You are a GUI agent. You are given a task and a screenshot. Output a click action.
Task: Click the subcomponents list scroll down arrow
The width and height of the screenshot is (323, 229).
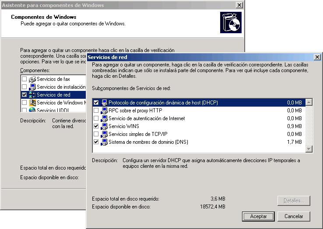click(309, 149)
